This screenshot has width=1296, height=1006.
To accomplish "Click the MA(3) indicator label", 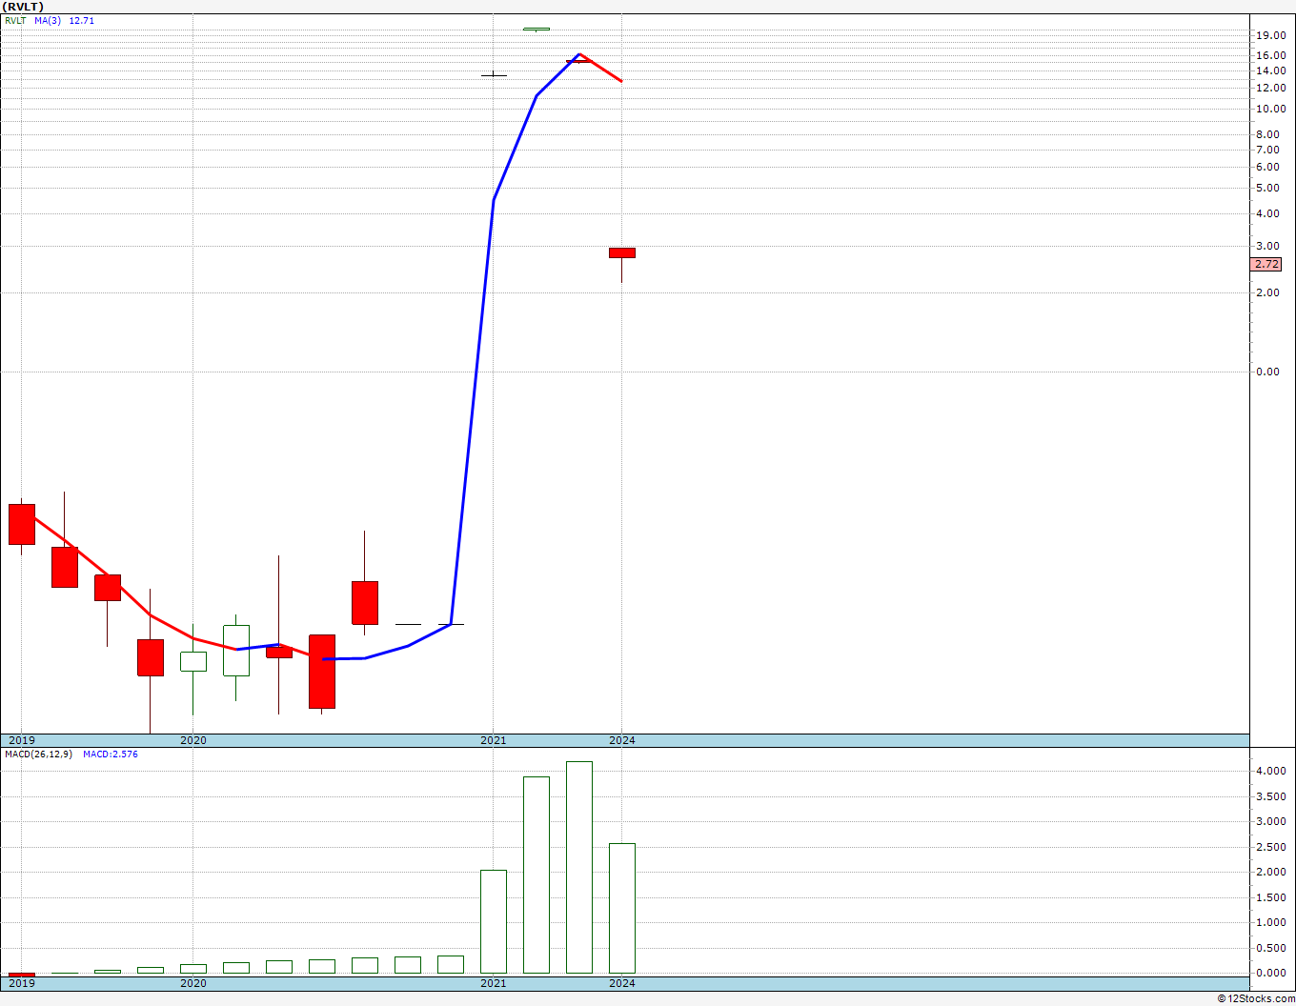I will [x=48, y=20].
